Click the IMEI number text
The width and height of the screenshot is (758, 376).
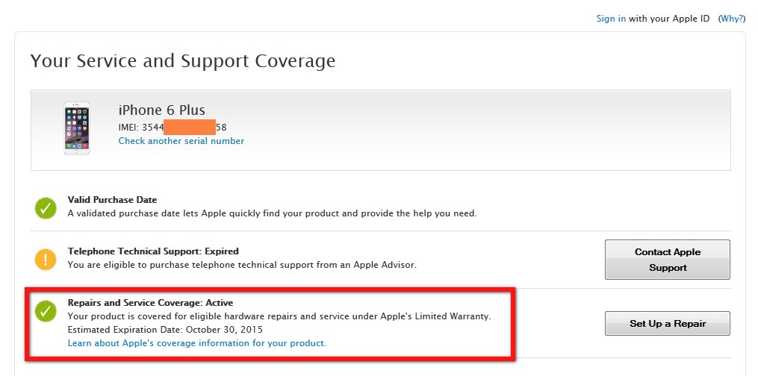[x=173, y=127]
